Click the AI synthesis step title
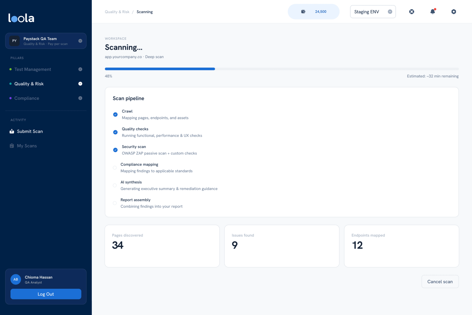 click(131, 182)
